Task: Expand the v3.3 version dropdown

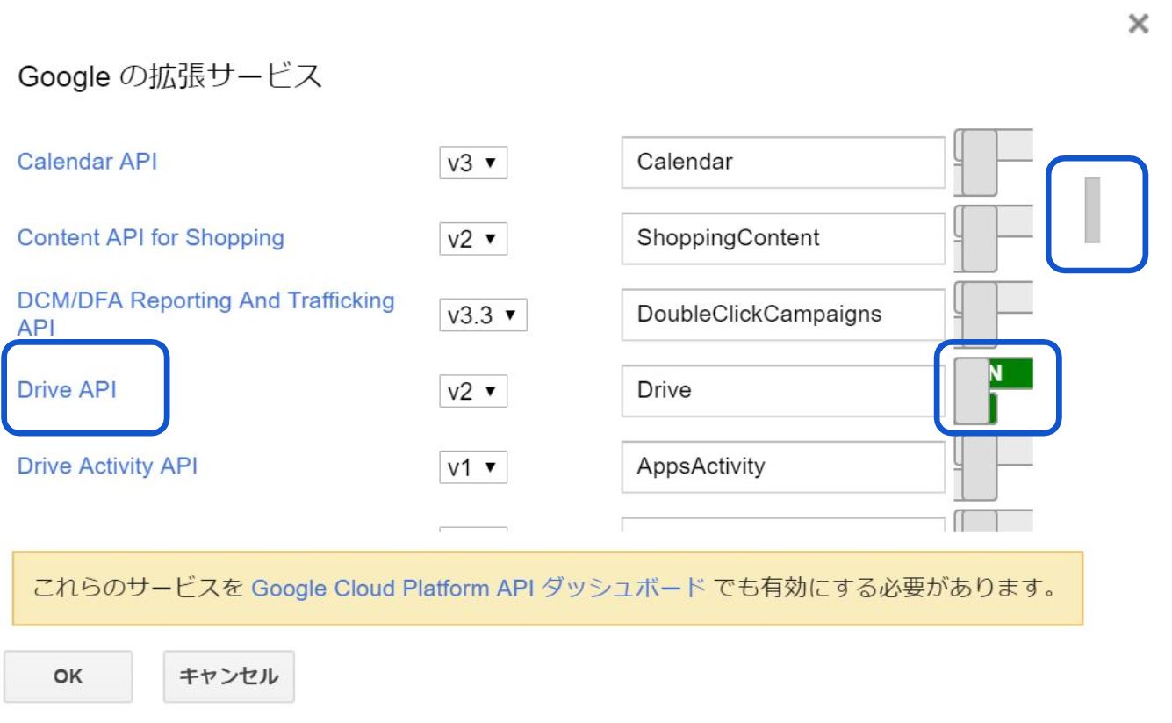Action: pos(482,315)
